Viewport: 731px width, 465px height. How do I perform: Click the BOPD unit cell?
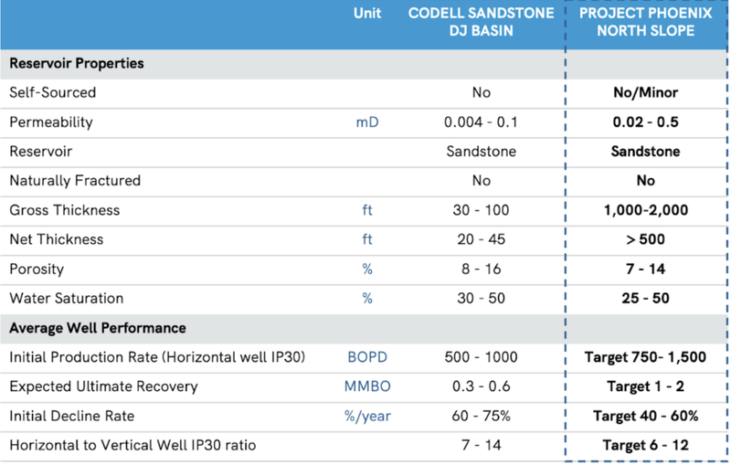pyautogui.click(x=367, y=357)
